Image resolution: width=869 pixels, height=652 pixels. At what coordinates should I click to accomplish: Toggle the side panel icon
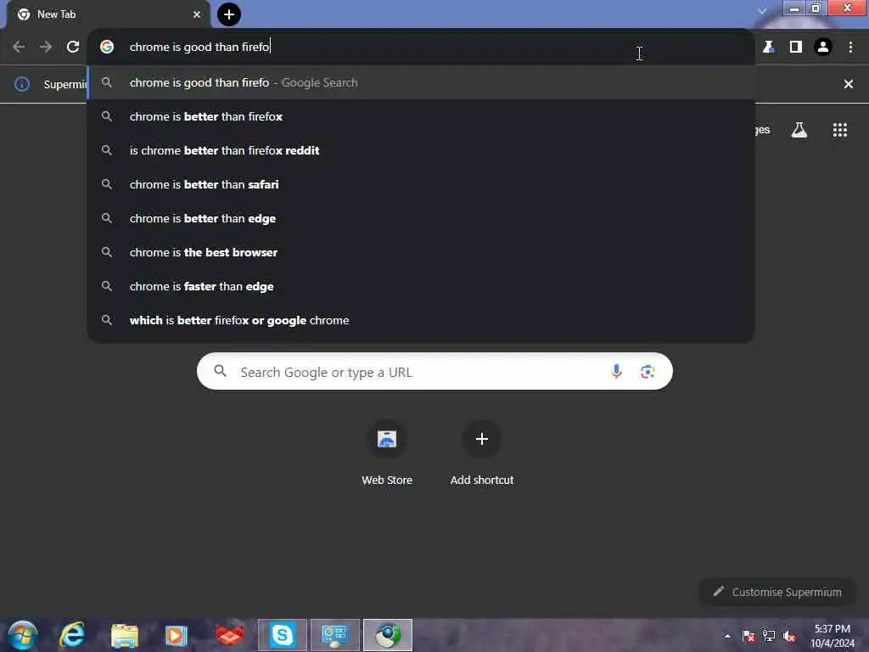click(x=796, y=48)
